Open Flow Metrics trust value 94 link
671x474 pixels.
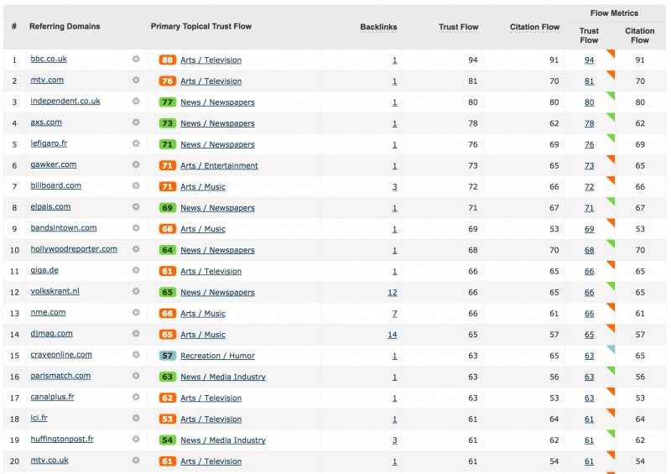[590, 60]
